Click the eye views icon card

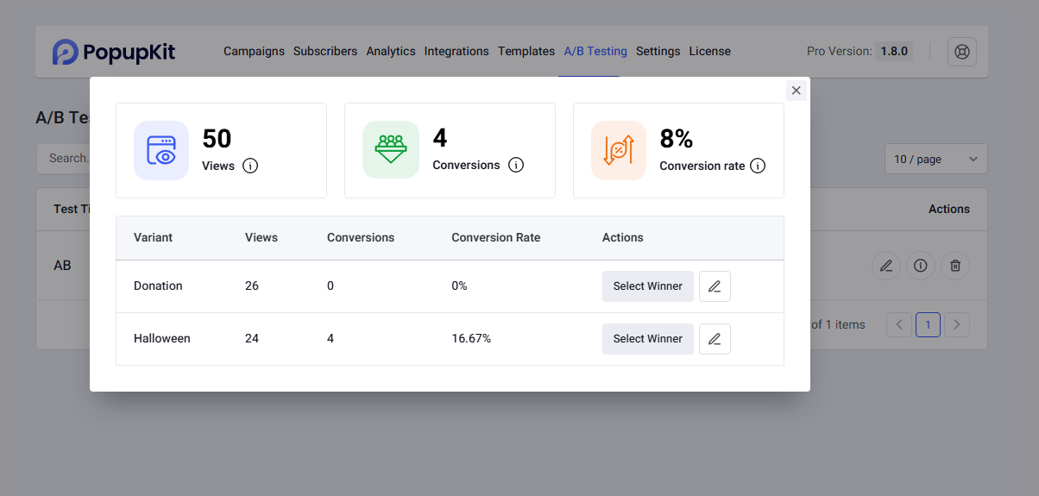[161, 150]
